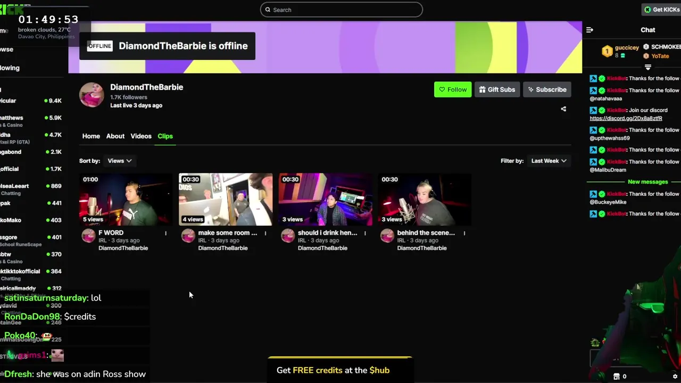
Task: Open the Kick shop icon below chat
Action: 616,376
